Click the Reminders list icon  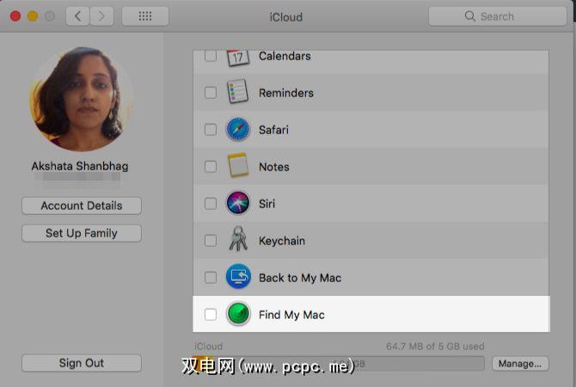(x=237, y=91)
